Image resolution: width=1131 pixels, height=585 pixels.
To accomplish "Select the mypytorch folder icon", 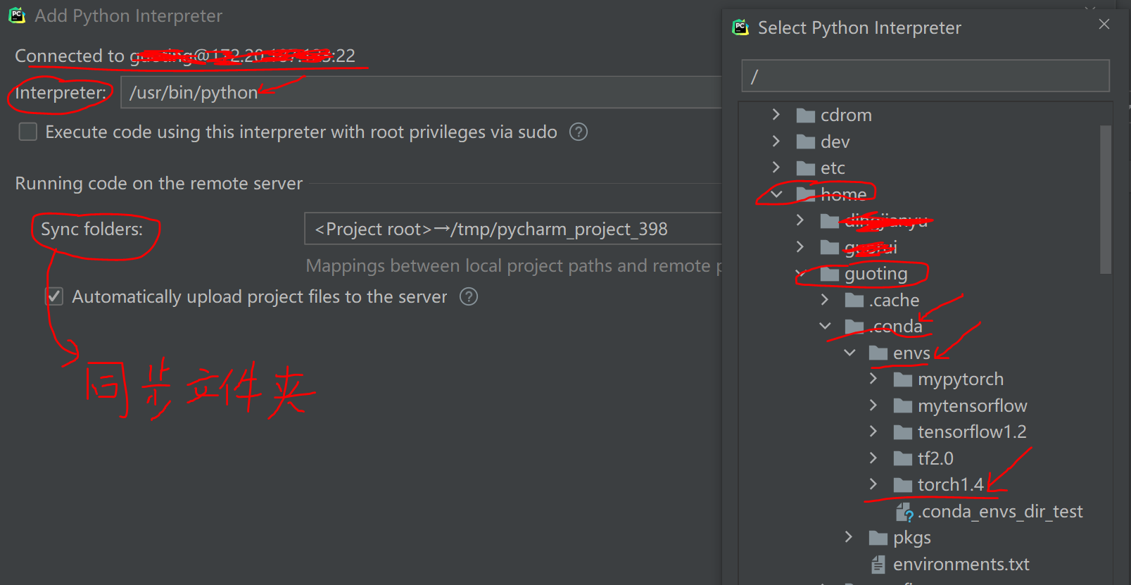I will click(x=903, y=379).
